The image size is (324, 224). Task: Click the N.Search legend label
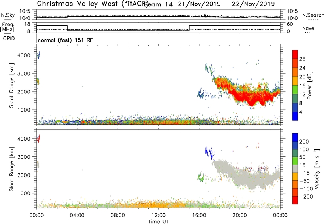tap(313, 15)
